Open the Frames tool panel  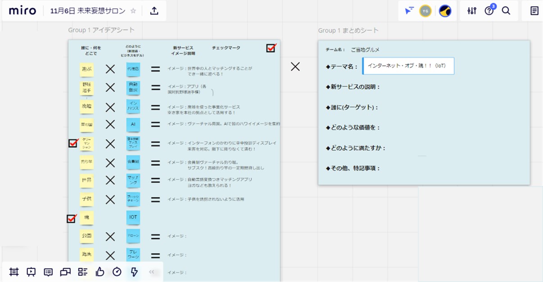14,272
